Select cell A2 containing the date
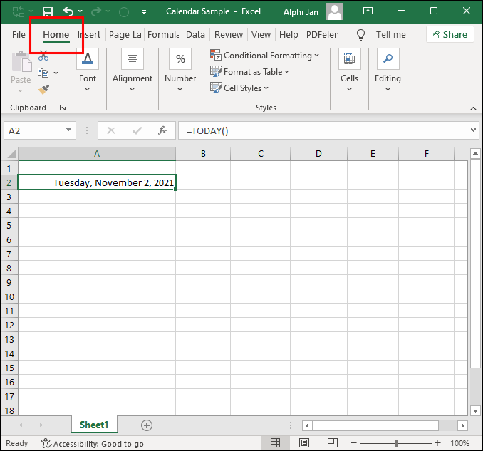This screenshot has width=483, height=451. click(96, 182)
